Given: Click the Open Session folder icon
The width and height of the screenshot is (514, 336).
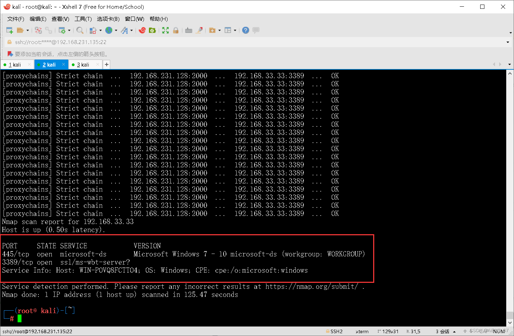Looking at the screenshot, I should coord(20,30).
